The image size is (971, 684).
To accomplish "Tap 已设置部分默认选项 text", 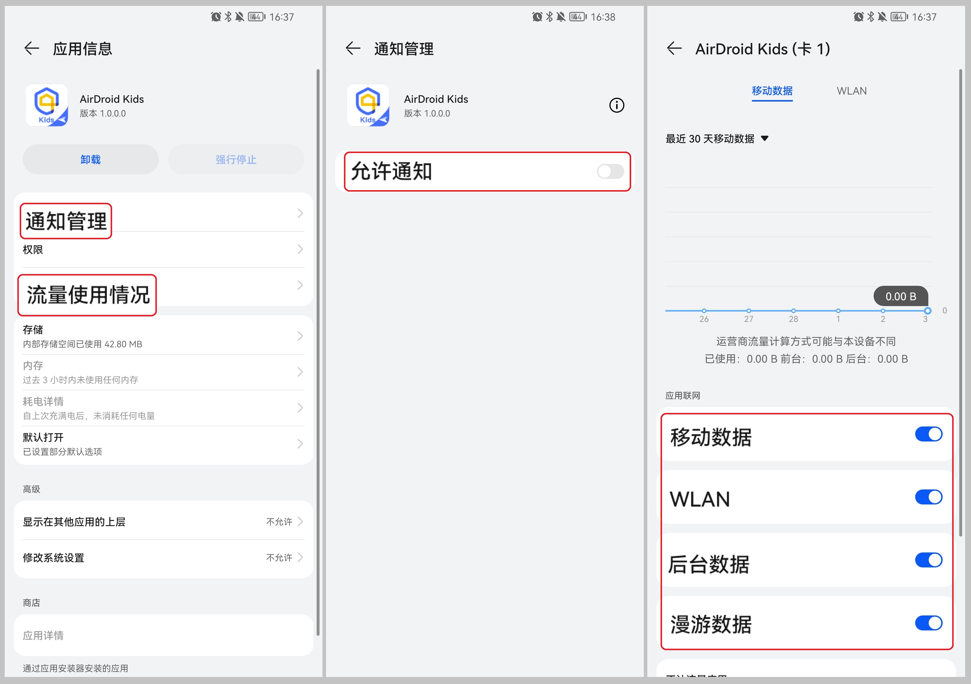I will (63, 452).
